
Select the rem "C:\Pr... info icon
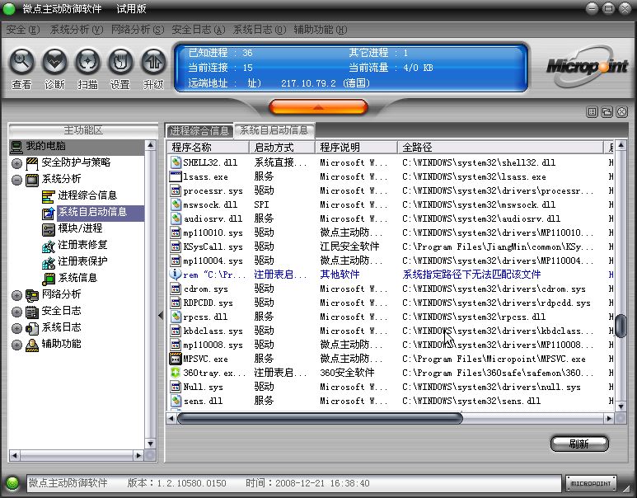(176, 275)
